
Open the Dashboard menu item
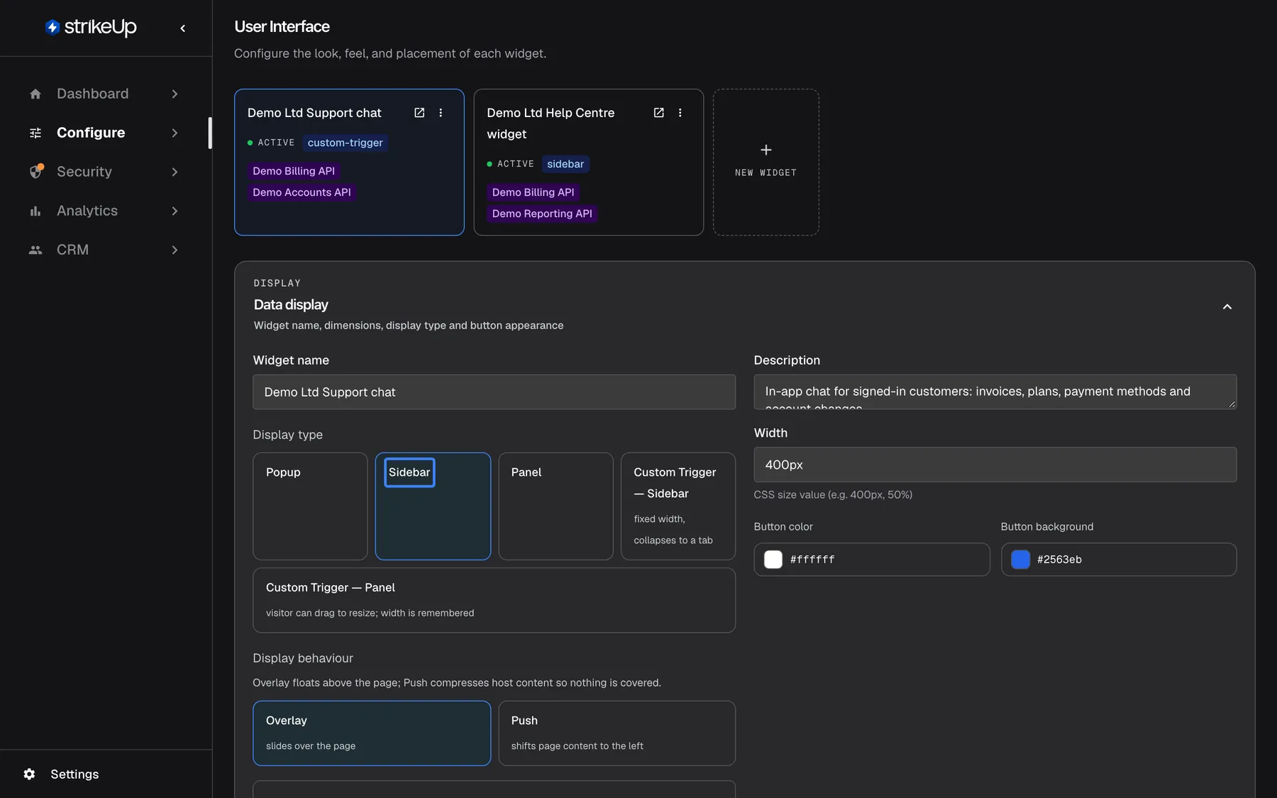105,94
